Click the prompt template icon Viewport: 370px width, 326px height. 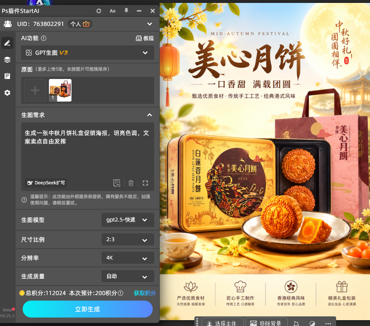pyautogui.click(x=117, y=183)
